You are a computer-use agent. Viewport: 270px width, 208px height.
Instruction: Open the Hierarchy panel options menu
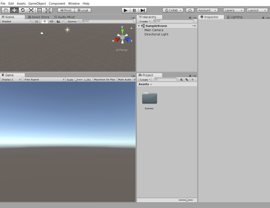tap(195, 18)
